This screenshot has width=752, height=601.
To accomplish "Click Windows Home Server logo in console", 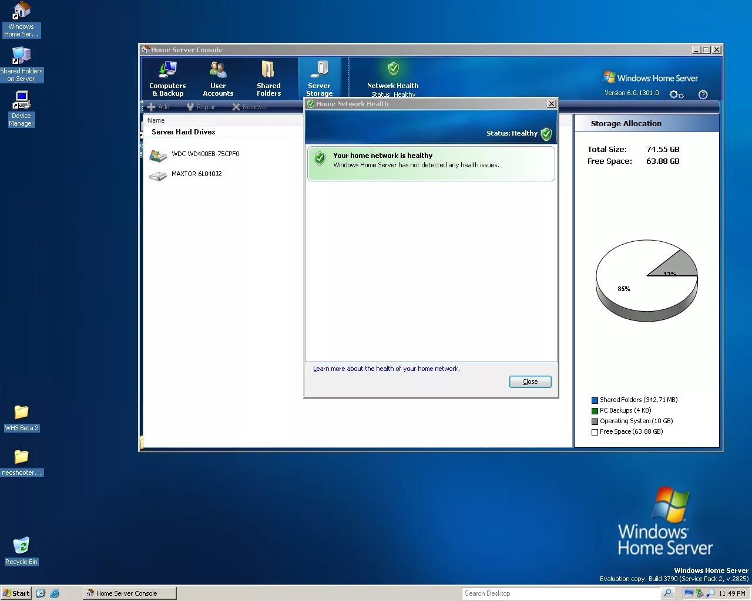I will (650, 77).
